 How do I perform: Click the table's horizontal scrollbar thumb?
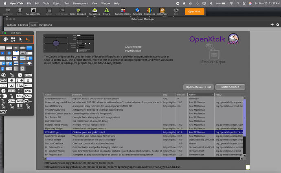[x=111, y=158]
